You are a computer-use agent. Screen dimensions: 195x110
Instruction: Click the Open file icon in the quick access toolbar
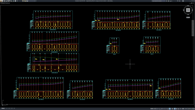pyautogui.click(x=6, y=1)
